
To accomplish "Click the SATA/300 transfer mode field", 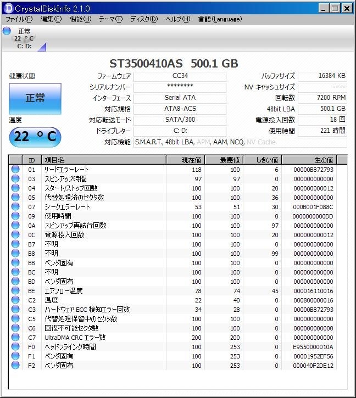I will point(180,120).
